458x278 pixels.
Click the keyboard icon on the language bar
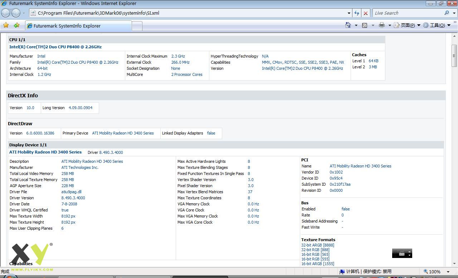point(402,254)
